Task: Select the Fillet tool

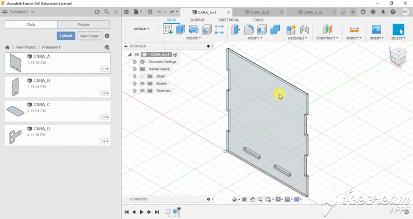Action: point(249,30)
